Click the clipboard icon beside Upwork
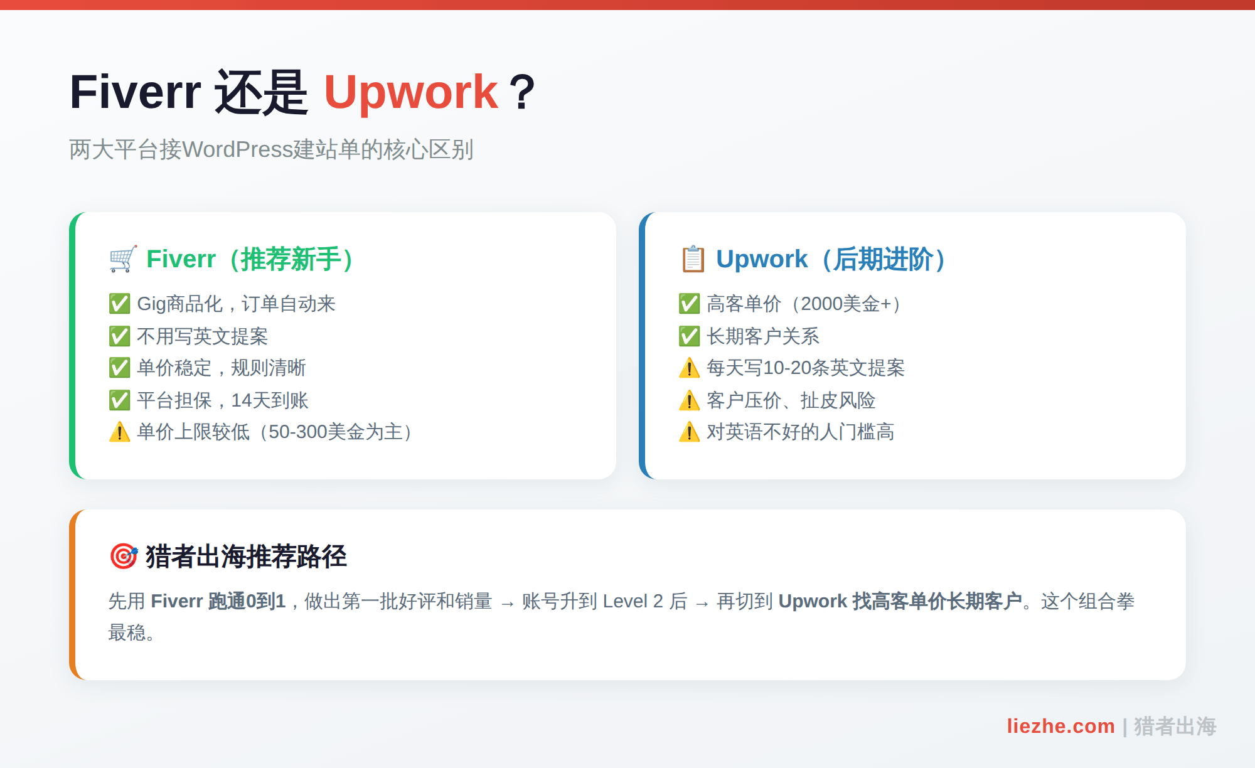 [693, 259]
